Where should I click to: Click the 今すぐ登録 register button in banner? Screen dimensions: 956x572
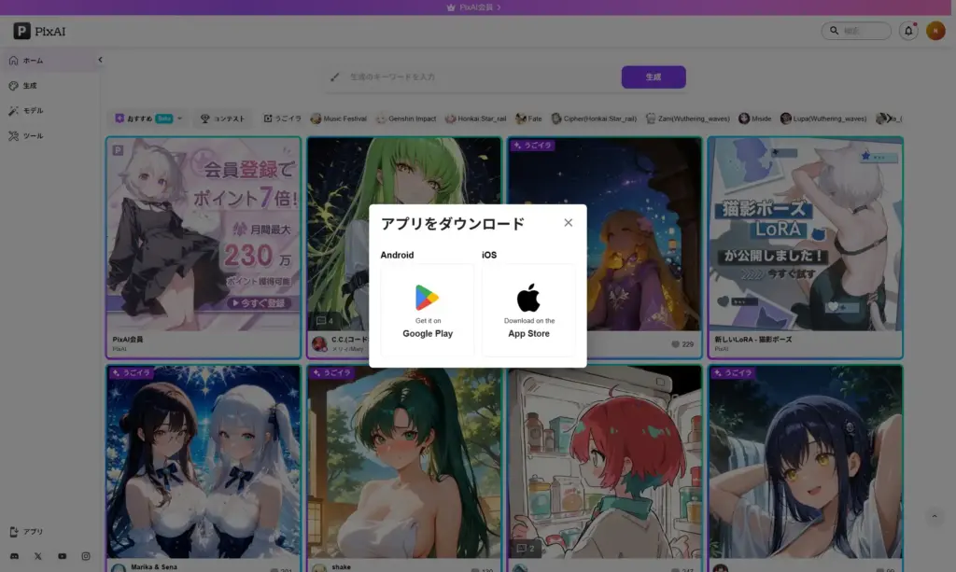(260, 302)
